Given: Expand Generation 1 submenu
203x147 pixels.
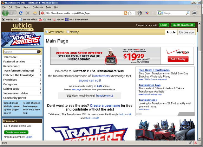Looking at the screenshot, I should [x=41, y=66].
